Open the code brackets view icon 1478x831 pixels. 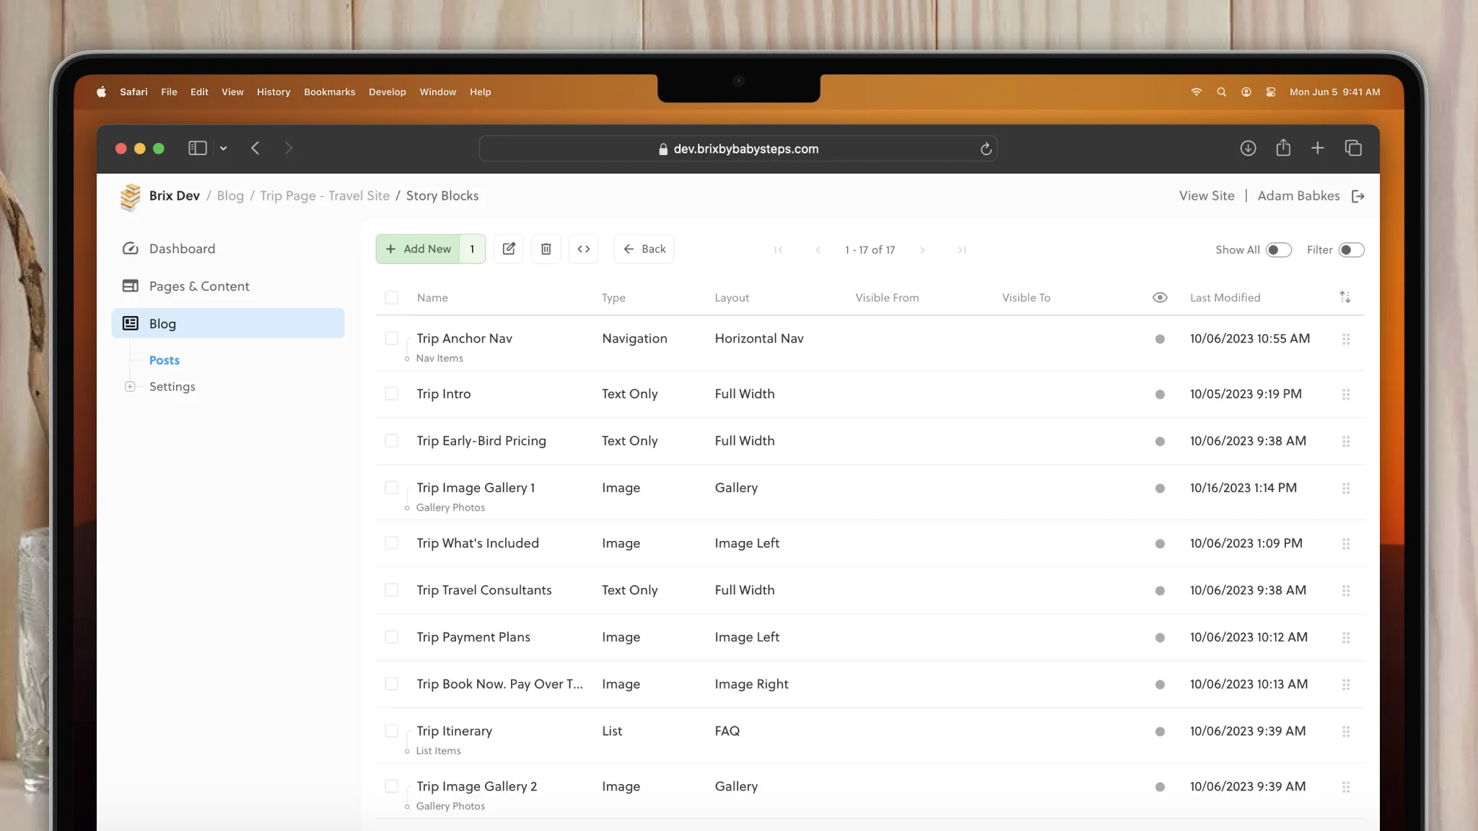pyautogui.click(x=584, y=249)
